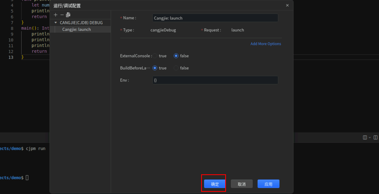Click the Name input field
Screen dimensions: 379x194
[215, 18]
